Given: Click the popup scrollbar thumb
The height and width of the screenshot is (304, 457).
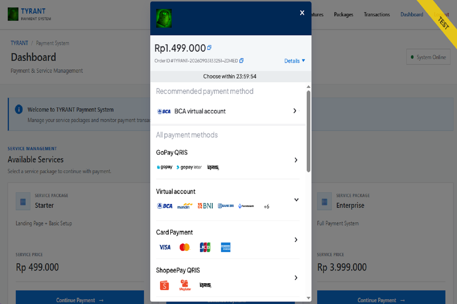Looking at the screenshot, I should click(x=309, y=131).
